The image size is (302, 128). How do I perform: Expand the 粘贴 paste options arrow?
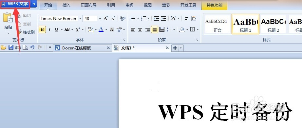pyautogui.click(x=8, y=33)
